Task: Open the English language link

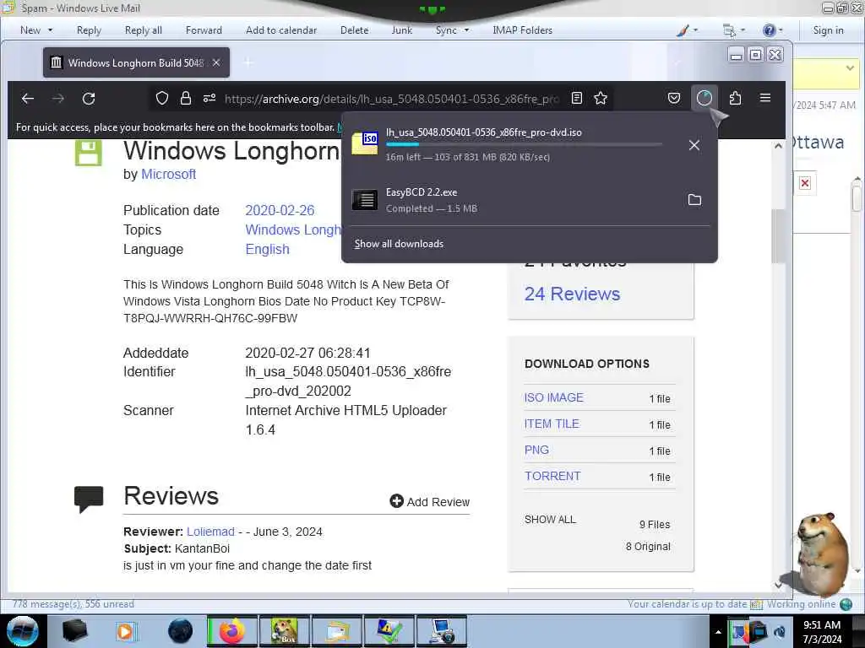Action: tap(267, 249)
